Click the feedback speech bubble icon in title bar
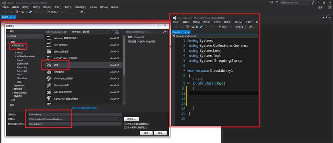 [x=272, y=3]
